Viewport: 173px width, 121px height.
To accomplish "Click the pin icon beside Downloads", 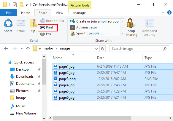I will 39,77.
